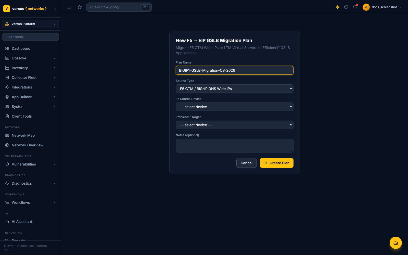This screenshot has height=255, width=408.
Task: Click the Notes optional text area
Action: (x=235, y=146)
